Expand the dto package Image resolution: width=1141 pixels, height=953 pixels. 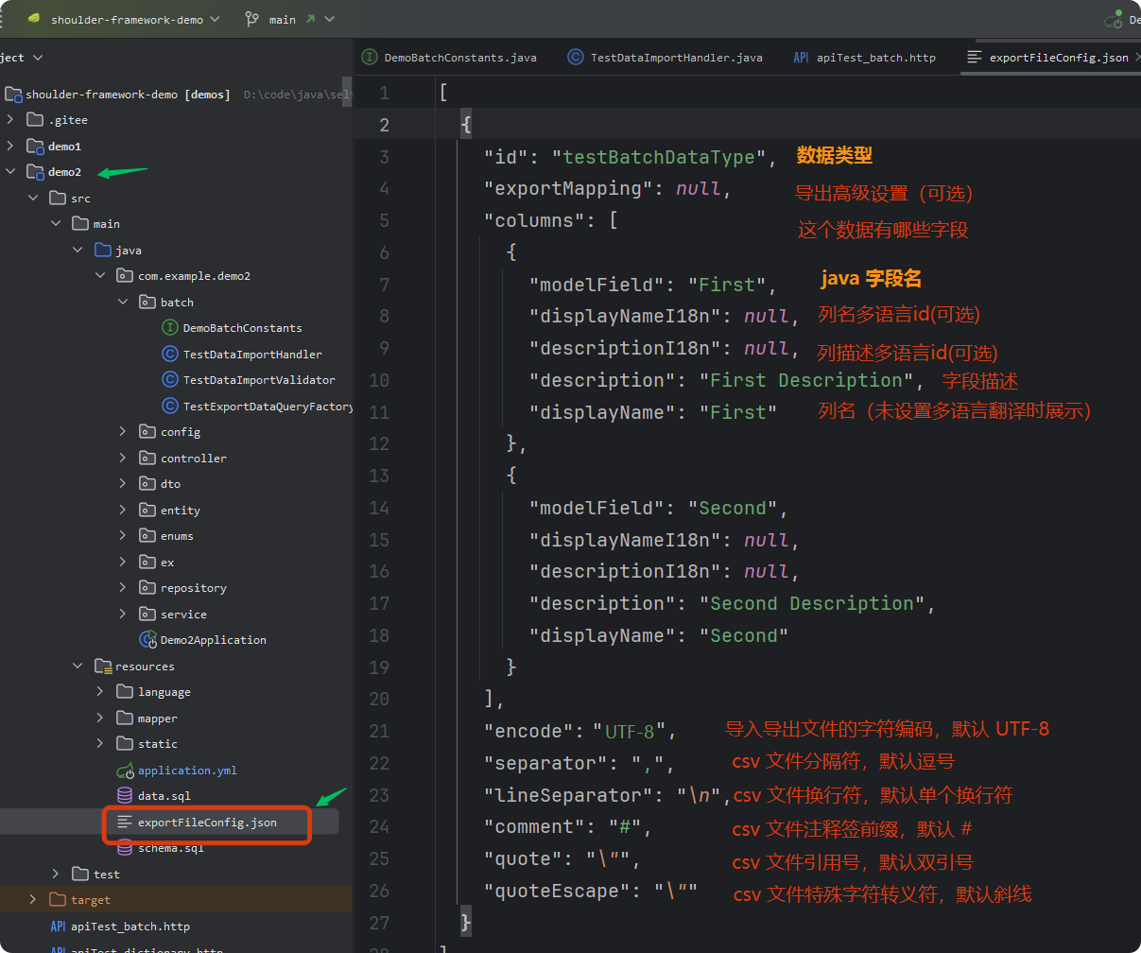[123, 484]
